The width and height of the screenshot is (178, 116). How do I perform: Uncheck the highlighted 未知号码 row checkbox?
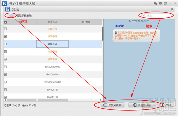[x=5, y=44]
